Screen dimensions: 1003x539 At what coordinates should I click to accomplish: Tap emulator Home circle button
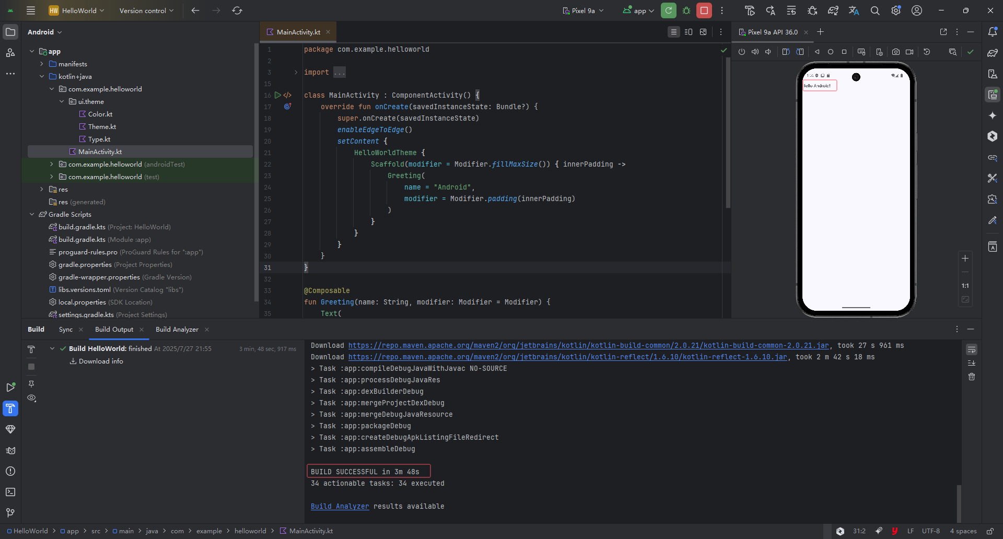click(x=831, y=52)
